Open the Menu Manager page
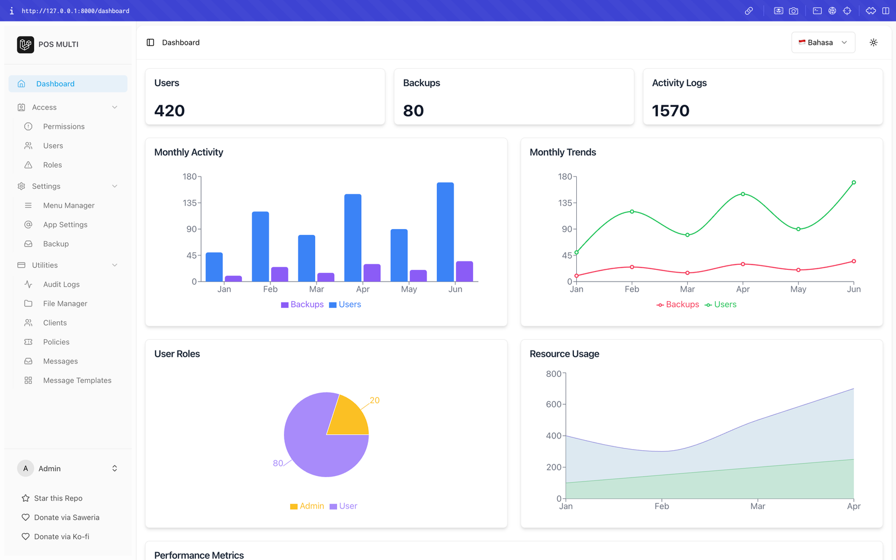This screenshot has width=896, height=560. click(68, 206)
